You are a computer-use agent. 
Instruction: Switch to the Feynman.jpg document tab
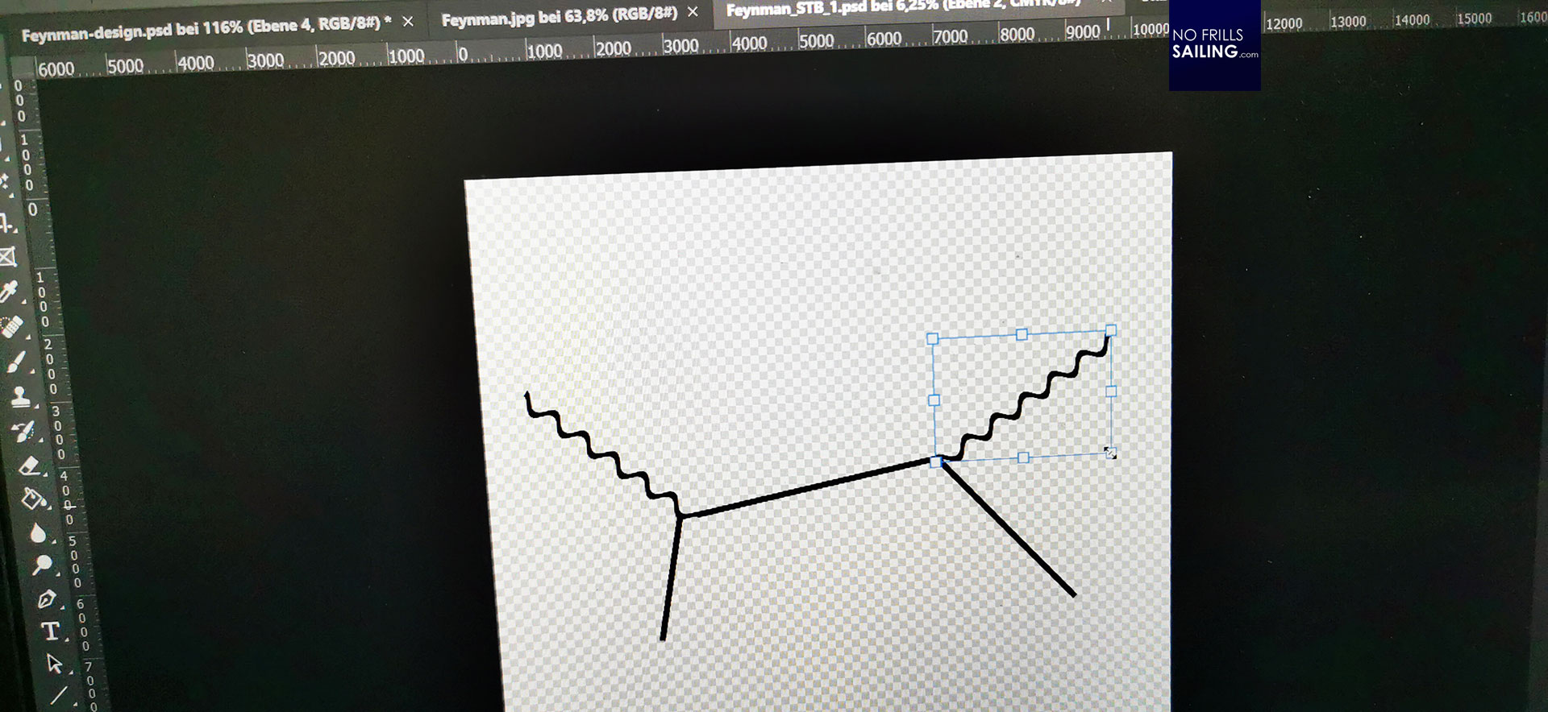(x=560, y=15)
